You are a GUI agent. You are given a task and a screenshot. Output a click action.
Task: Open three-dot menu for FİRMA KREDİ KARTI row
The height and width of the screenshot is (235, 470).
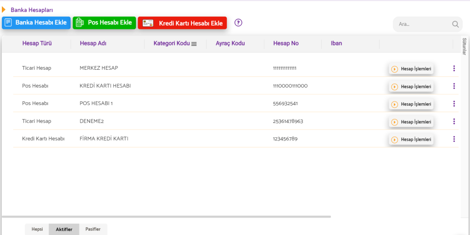pyautogui.click(x=454, y=139)
